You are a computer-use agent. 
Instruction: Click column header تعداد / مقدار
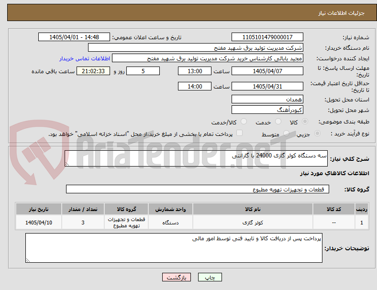pyautogui.click(x=83, y=209)
